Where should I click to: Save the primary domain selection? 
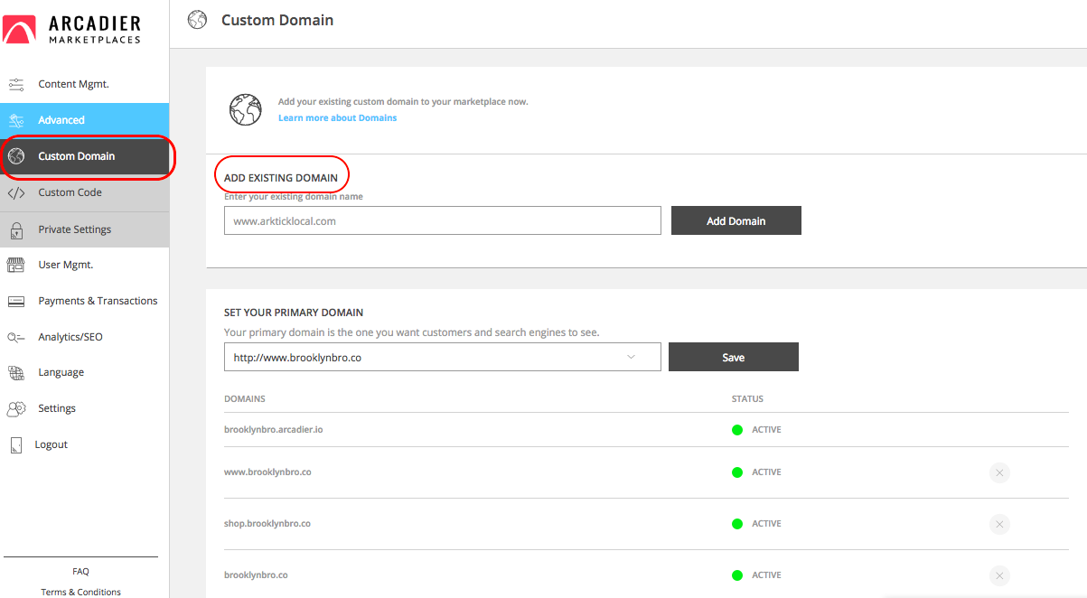pos(734,357)
